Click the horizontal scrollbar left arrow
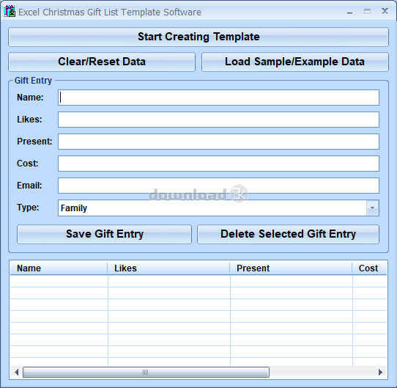Image resolution: width=397 pixels, height=388 pixels. pos(16,373)
